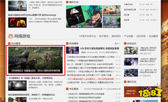Image resolution: width=168 pixels, height=102 pixels.
Task: Click the red chevron icon beside 新游试玩
Action: click(125, 43)
